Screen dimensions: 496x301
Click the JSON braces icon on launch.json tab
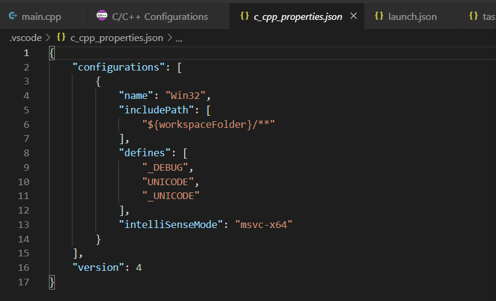379,16
